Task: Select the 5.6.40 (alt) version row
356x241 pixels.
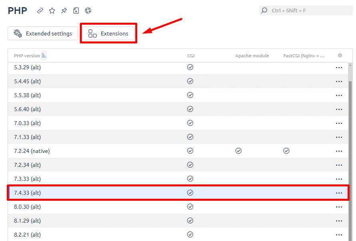Action: coord(178,109)
